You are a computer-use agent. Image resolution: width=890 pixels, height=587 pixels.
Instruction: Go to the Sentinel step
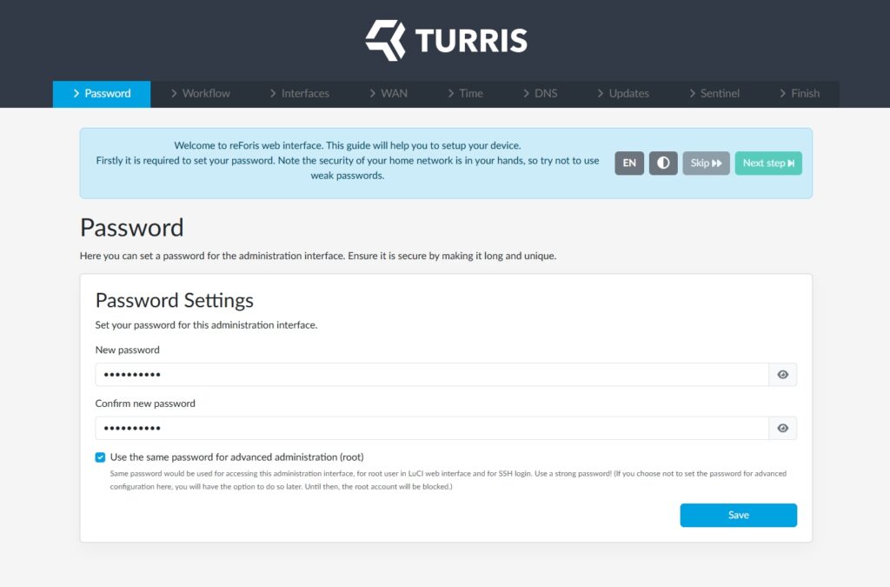714,94
